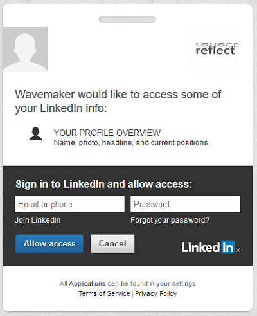This screenshot has height=316, width=257.
Task: Open the Join LinkedIn link
Action: (x=38, y=220)
